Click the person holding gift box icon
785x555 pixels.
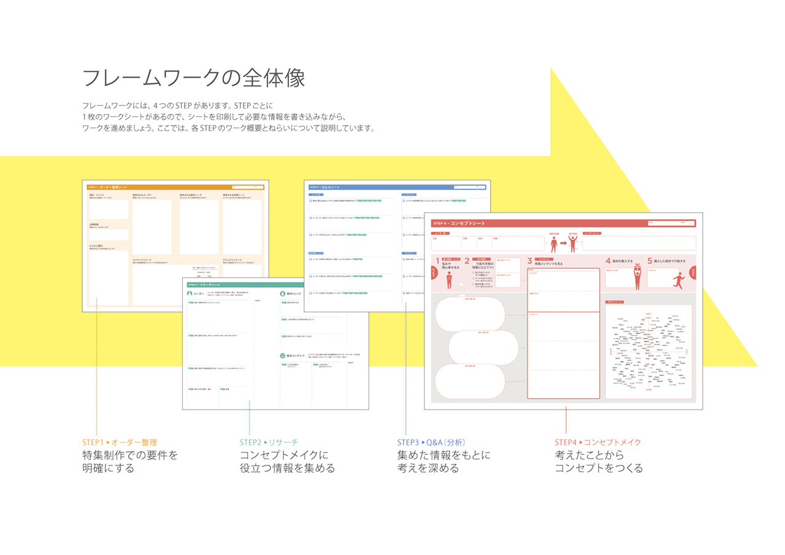pyautogui.click(x=636, y=277)
